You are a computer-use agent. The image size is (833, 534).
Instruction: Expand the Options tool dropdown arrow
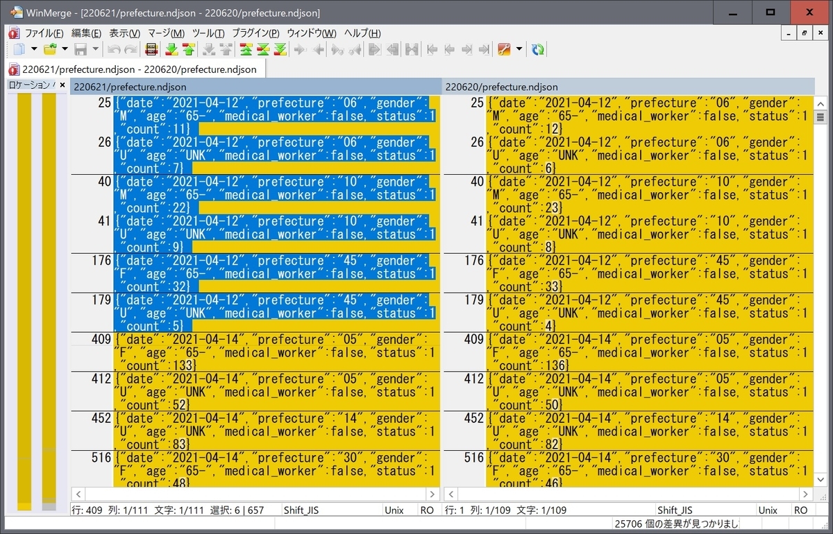point(519,49)
